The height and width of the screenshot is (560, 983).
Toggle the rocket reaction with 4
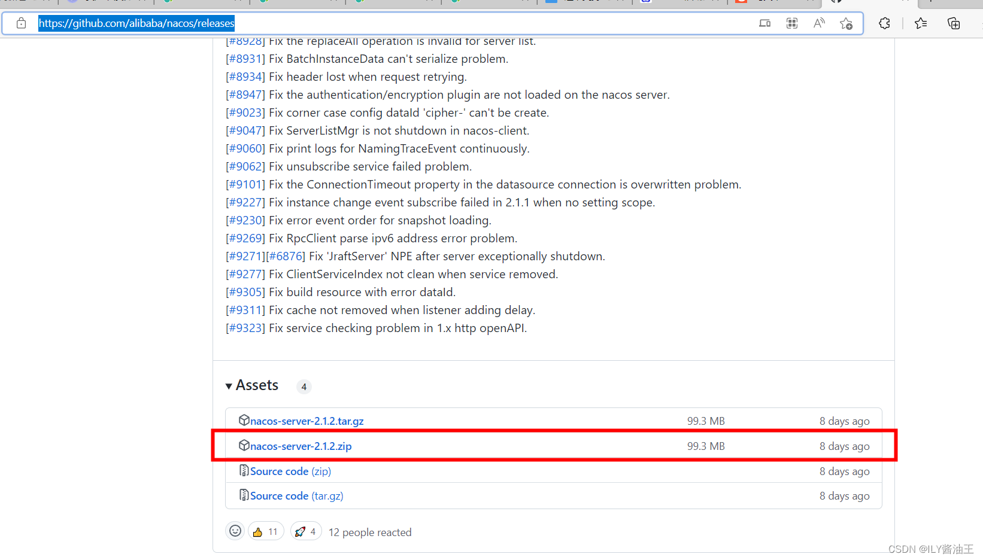[x=306, y=531]
